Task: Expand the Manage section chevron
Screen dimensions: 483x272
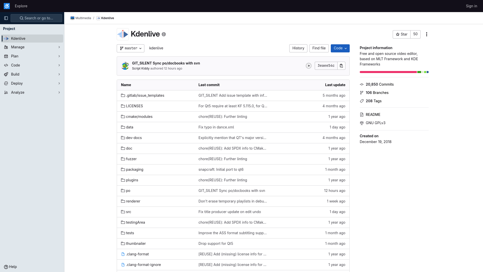Action: 59,47
